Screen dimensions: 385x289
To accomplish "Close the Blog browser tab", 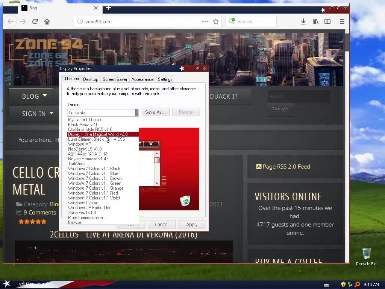I will pyautogui.click(x=96, y=8).
